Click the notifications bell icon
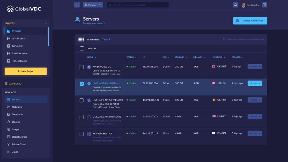The height and width of the screenshot is (162, 288). coord(235,5)
